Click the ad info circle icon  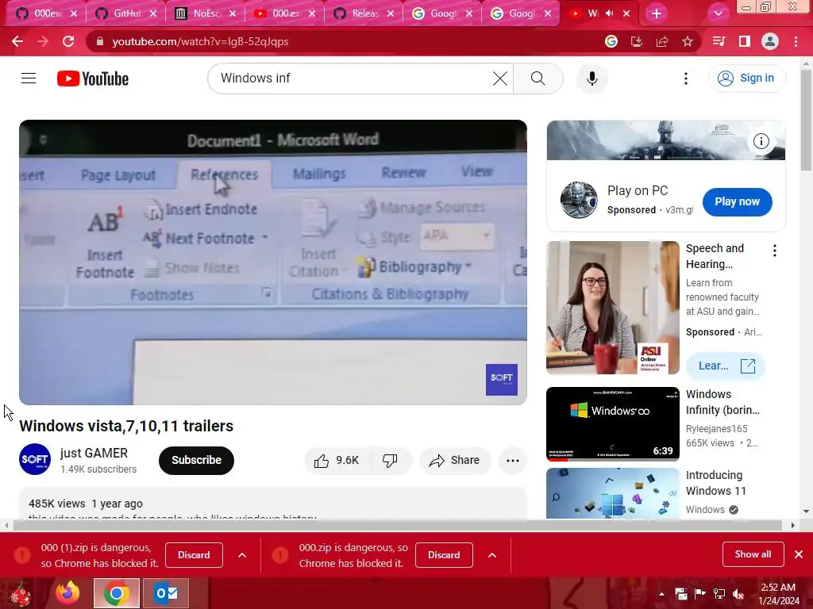coord(761,141)
